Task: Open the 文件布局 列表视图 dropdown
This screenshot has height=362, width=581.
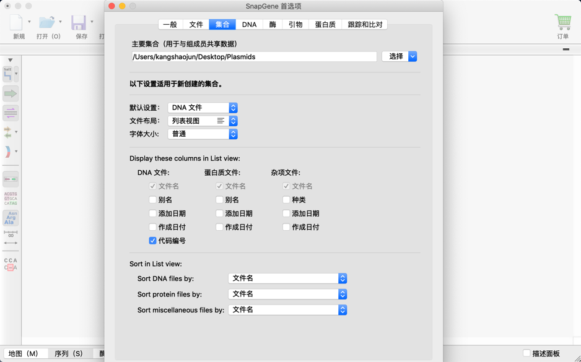Action: 203,121
